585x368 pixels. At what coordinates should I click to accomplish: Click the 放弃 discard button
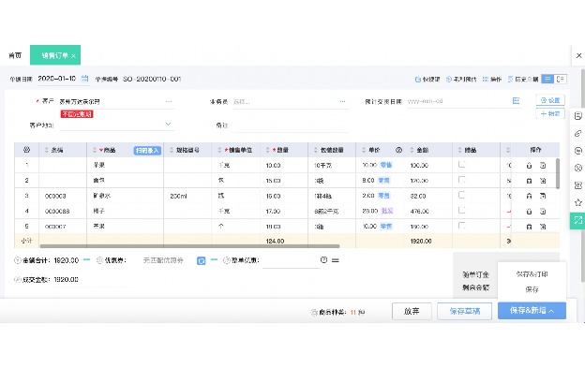pyautogui.click(x=412, y=311)
